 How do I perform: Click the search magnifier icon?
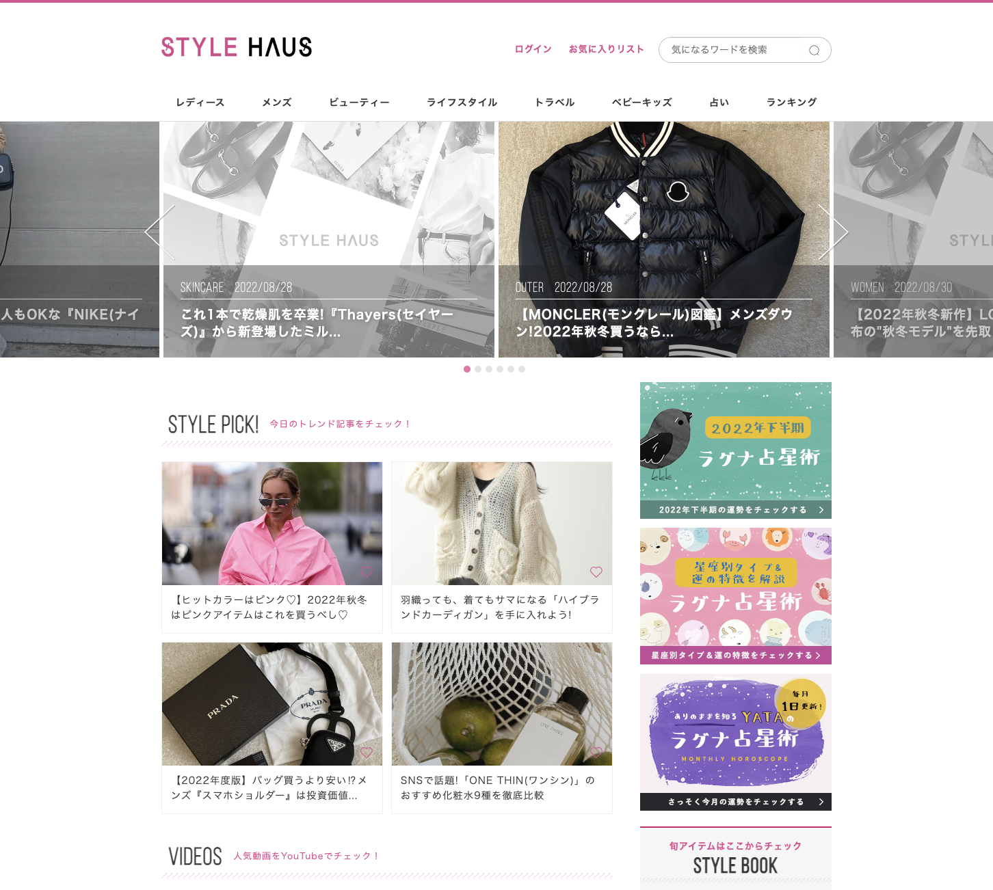click(x=814, y=50)
